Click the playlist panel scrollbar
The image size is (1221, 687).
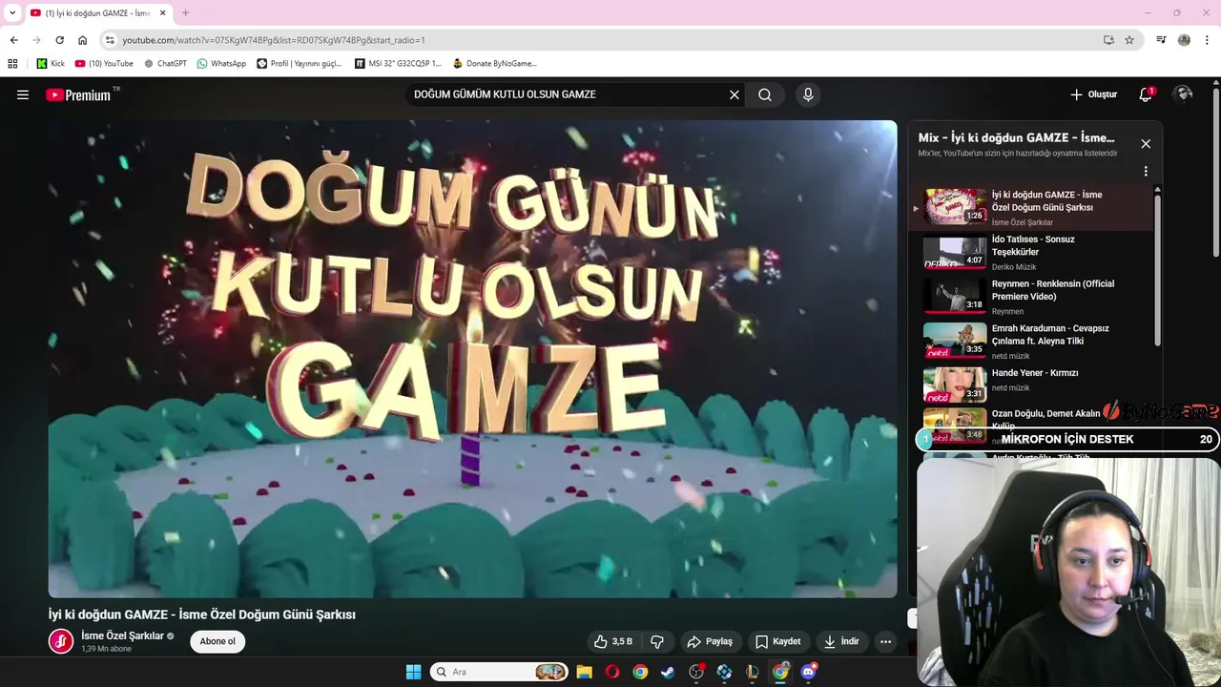coord(1158,272)
